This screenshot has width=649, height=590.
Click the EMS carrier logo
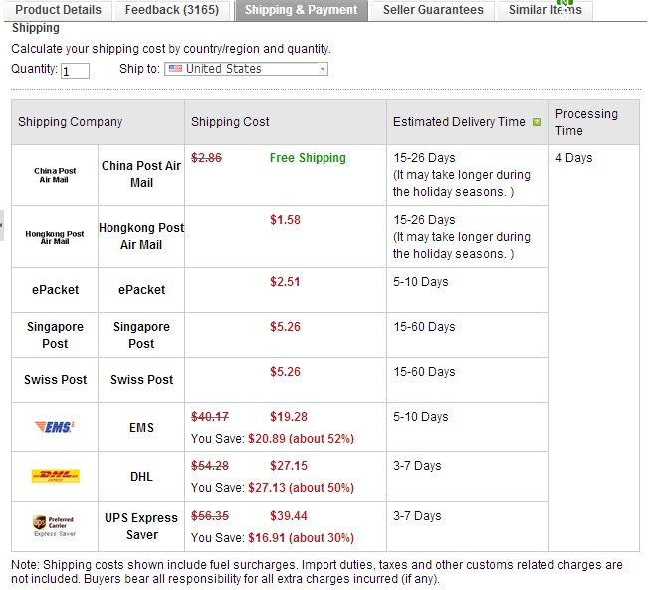(x=55, y=427)
